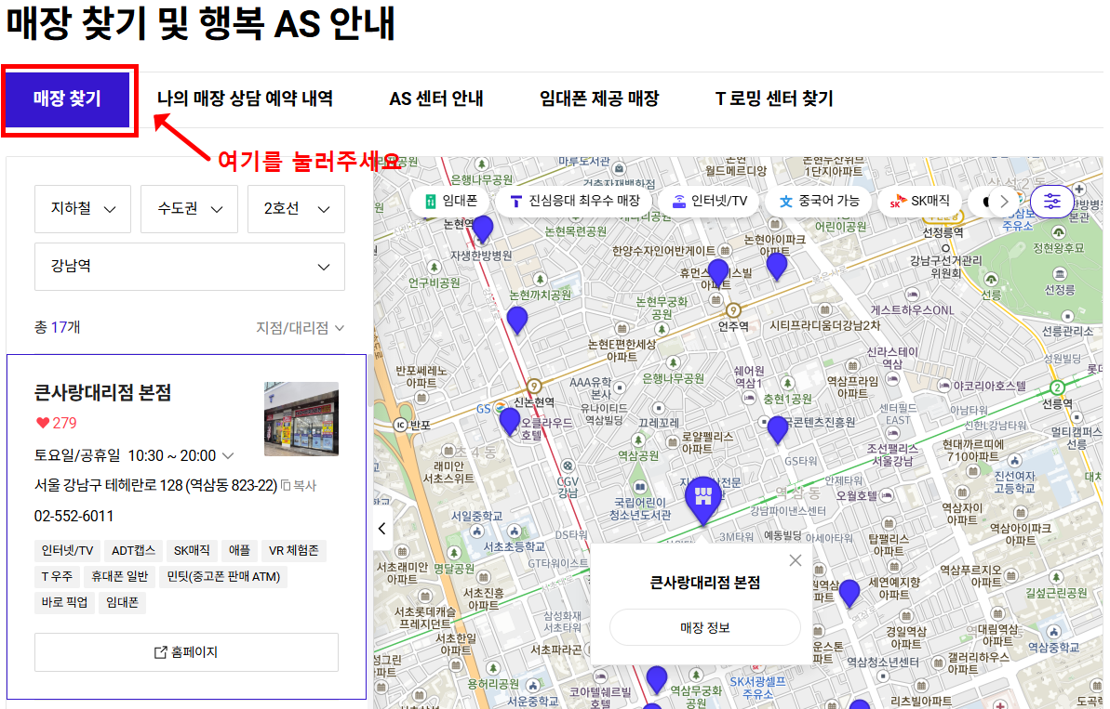Screen dimensions: 1110x709
Task: Click the map pin near 논현까치공원
Action: pyautogui.click(x=517, y=320)
